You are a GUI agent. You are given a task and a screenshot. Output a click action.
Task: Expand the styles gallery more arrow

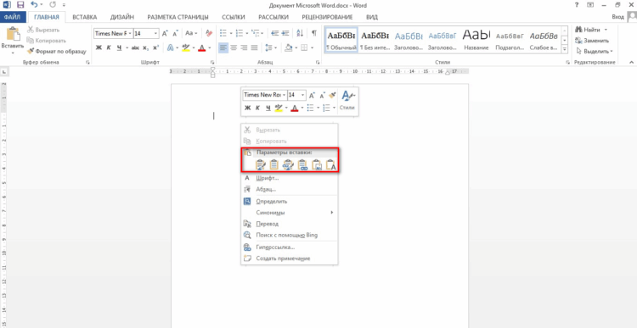564,49
